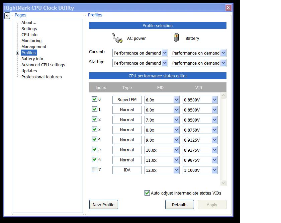Uncheck performance state index 1
The width and height of the screenshot is (281, 223).
click(x=94, y=109)
